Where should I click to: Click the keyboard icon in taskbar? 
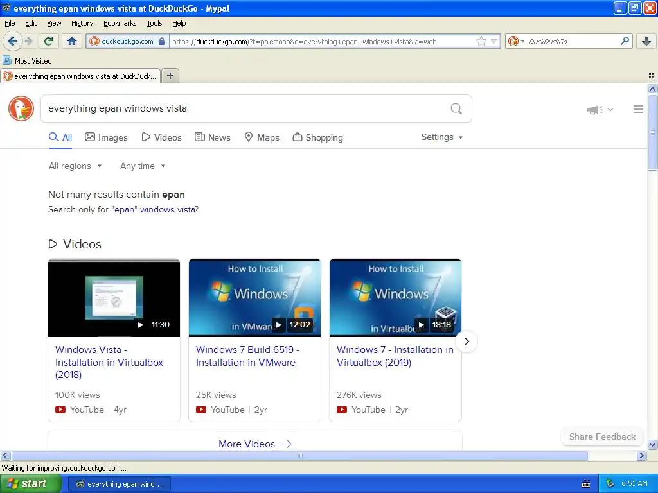click(x=586, y=484)
